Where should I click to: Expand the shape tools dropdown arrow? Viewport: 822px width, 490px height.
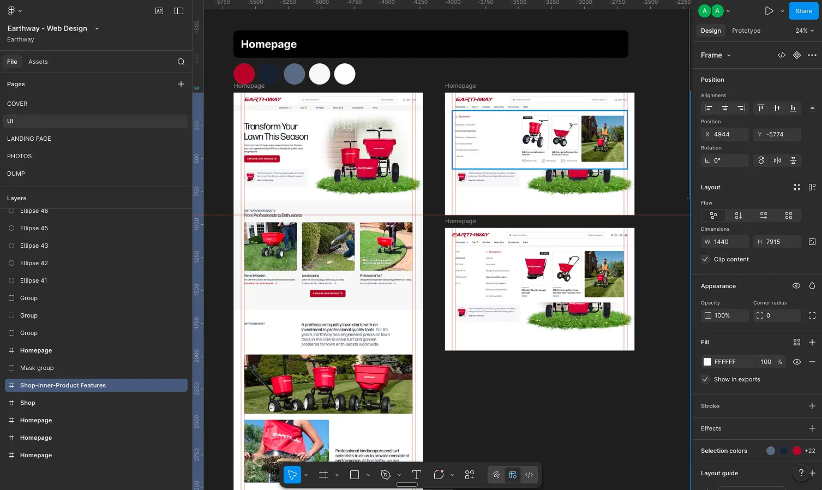click(x=368, y=475)
